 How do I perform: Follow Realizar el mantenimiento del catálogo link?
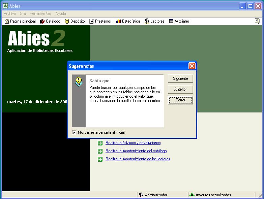click(136, 151)
